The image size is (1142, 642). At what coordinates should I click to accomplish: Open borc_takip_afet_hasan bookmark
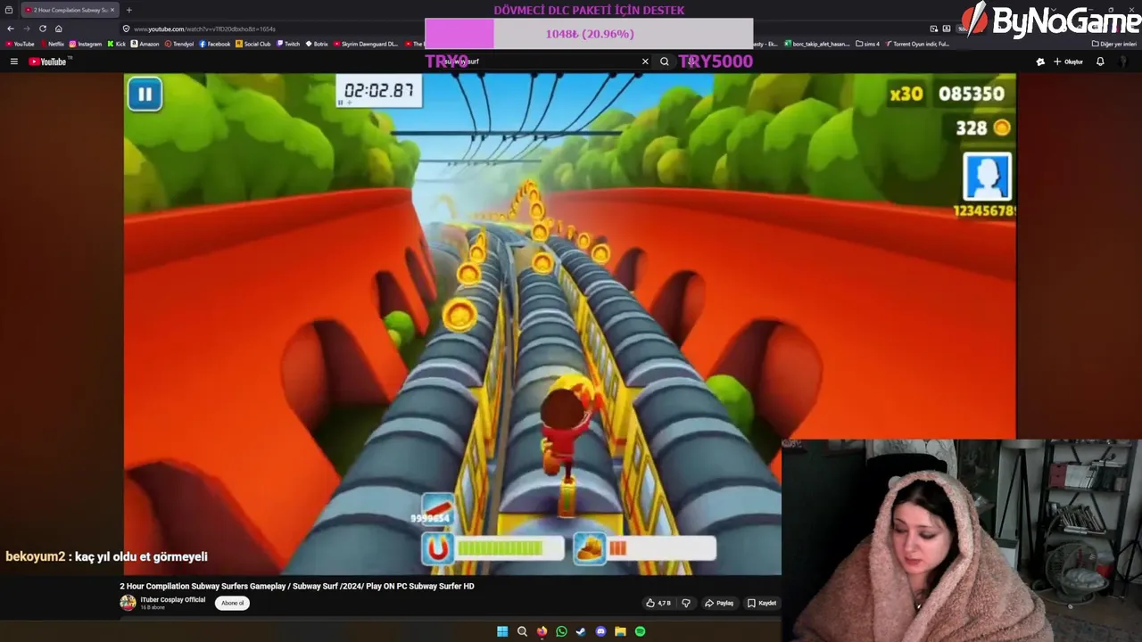point(817,44)
